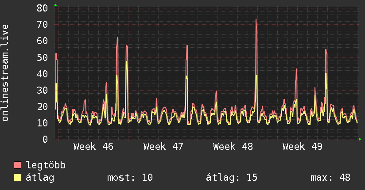Click the 30 y-axis label
Viewport: 365px width, 190px height.
click(42, 90)
